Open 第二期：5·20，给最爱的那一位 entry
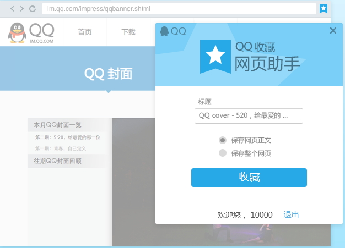This screenshot has width=345, height=248. pyautogui.click(x=68, y=137)
